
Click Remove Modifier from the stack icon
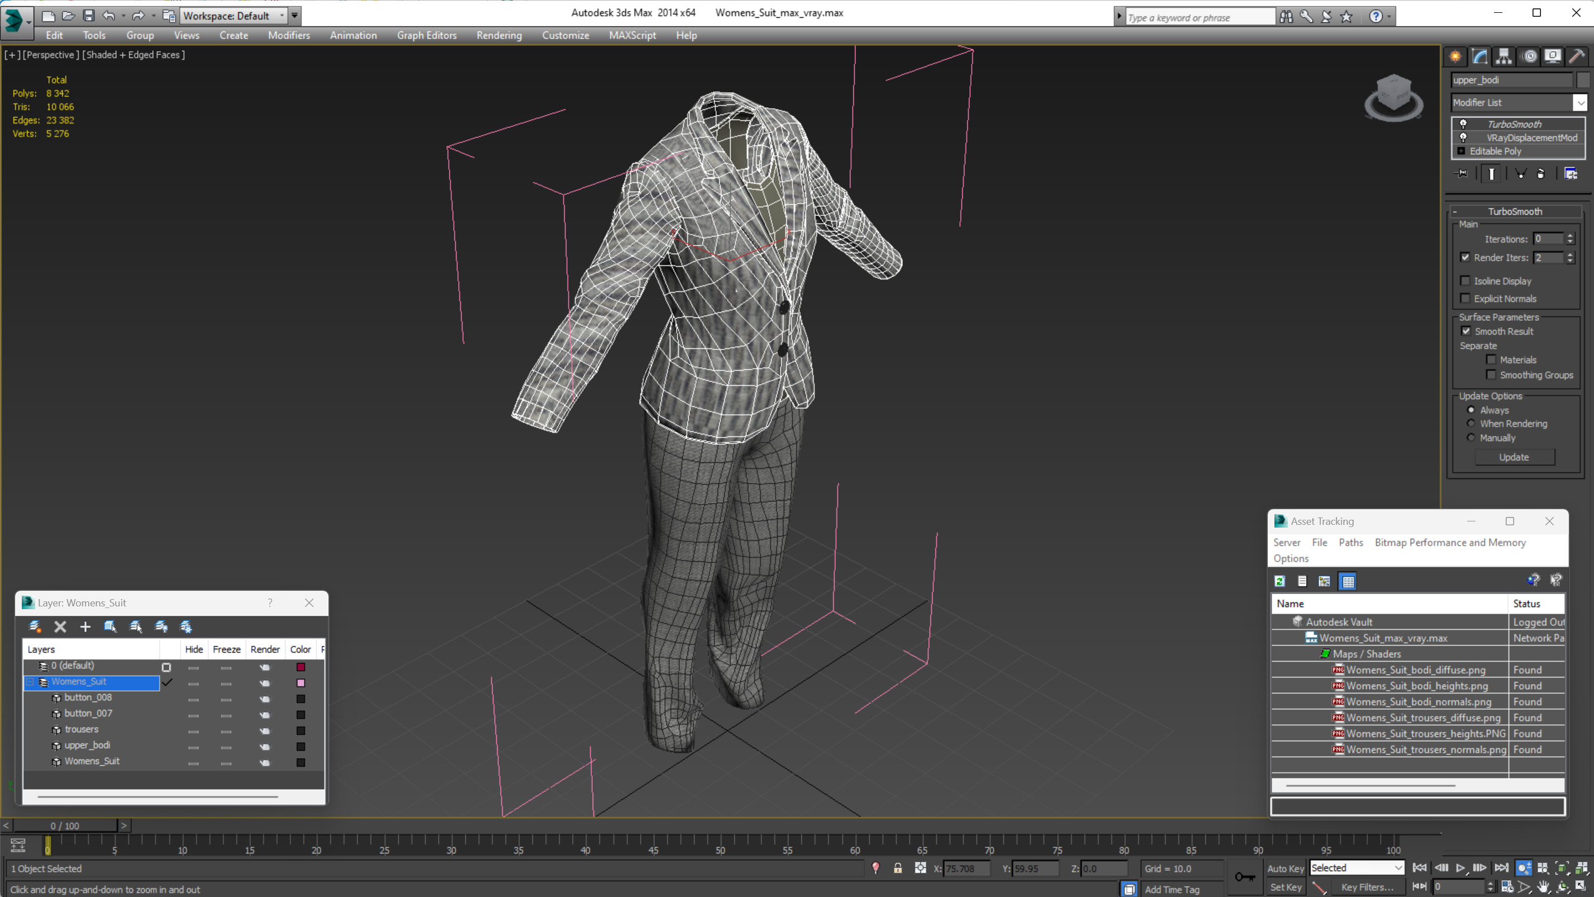click(x=1541, y=173)
